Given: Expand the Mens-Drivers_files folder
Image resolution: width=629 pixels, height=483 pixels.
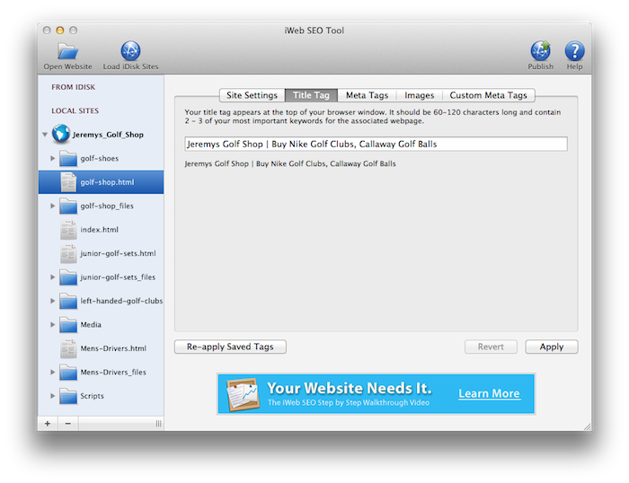Looking at the screenshot, I should [x=52, y=373].
